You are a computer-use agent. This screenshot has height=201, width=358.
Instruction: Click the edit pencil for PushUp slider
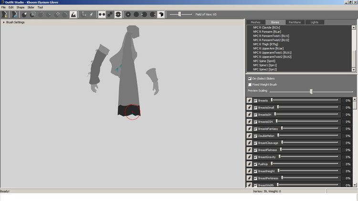[249, 164]
